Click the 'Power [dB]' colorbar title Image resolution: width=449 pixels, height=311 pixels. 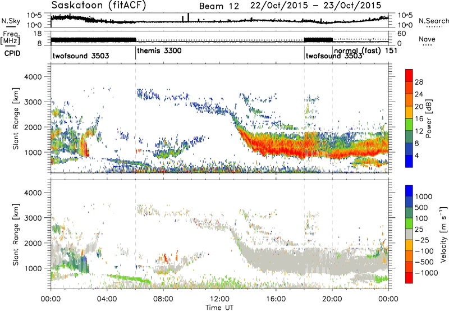tap(428, 118)
